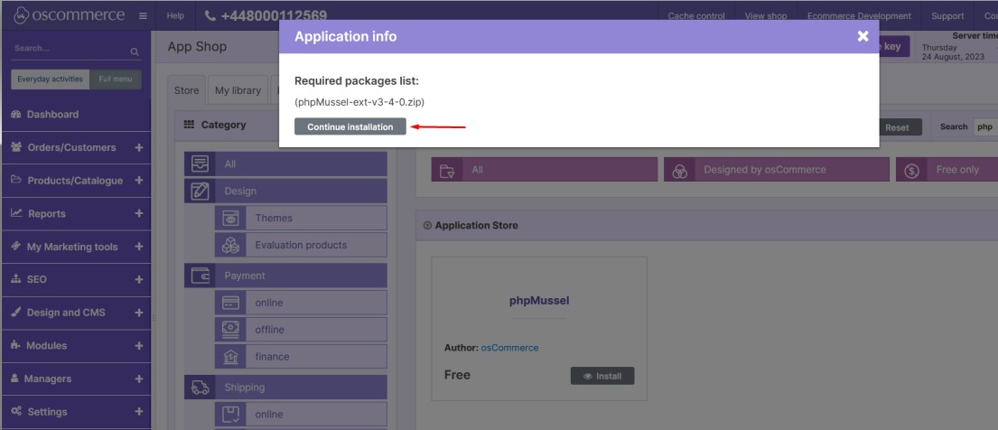
Task: Open Help in top bar
Action: [x=175, y=16]
